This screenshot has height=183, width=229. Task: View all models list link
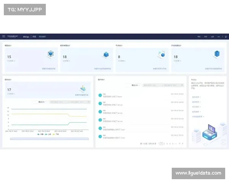pyautogui.click(x=49, y=69)
